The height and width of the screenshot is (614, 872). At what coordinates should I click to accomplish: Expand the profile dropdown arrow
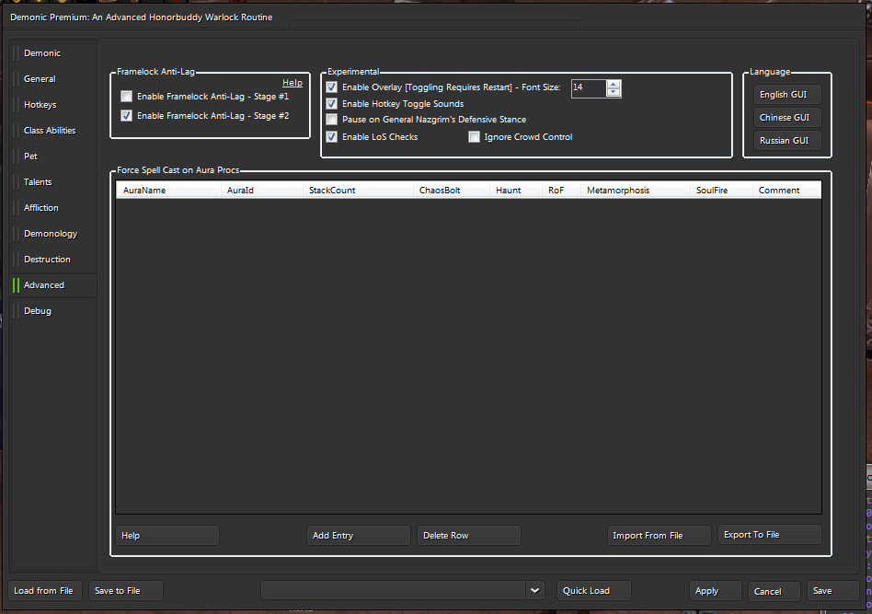point(535,590)
